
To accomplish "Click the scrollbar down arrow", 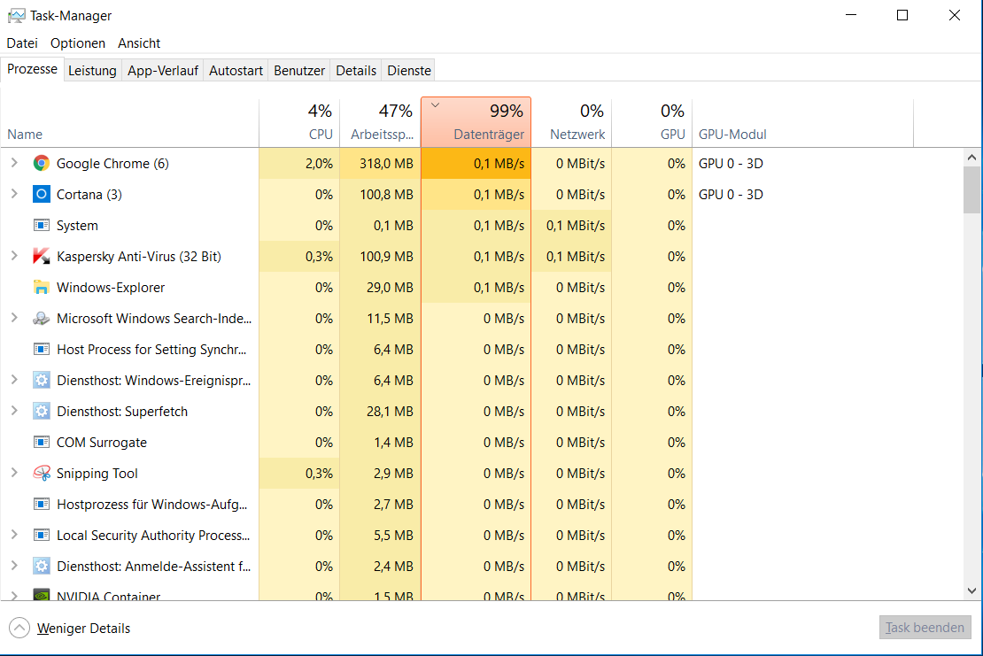I will (x=971, y=590).
